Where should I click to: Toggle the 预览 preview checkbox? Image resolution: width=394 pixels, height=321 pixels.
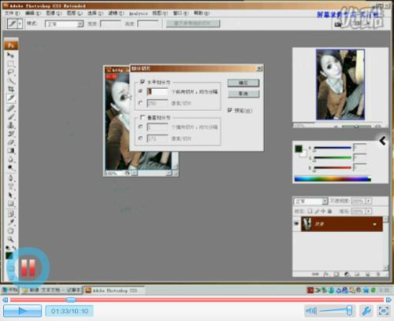[230, 110]
